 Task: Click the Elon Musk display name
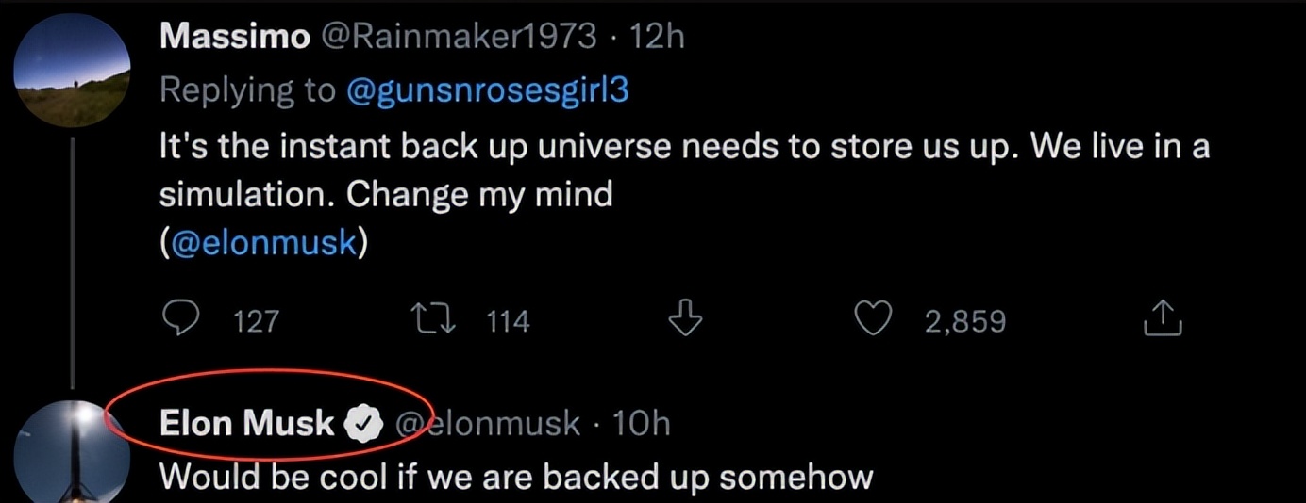click(246, 424)
